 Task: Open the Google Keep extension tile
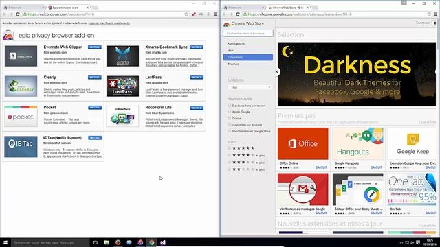412,148
